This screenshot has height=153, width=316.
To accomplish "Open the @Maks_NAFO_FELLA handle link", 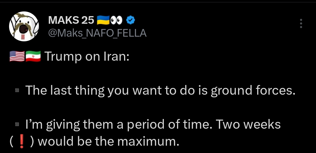I will click(x=97, y=33).
